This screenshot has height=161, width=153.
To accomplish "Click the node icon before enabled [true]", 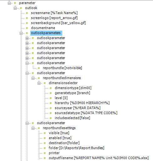I will pyautogui.click(x=45, y=138).
